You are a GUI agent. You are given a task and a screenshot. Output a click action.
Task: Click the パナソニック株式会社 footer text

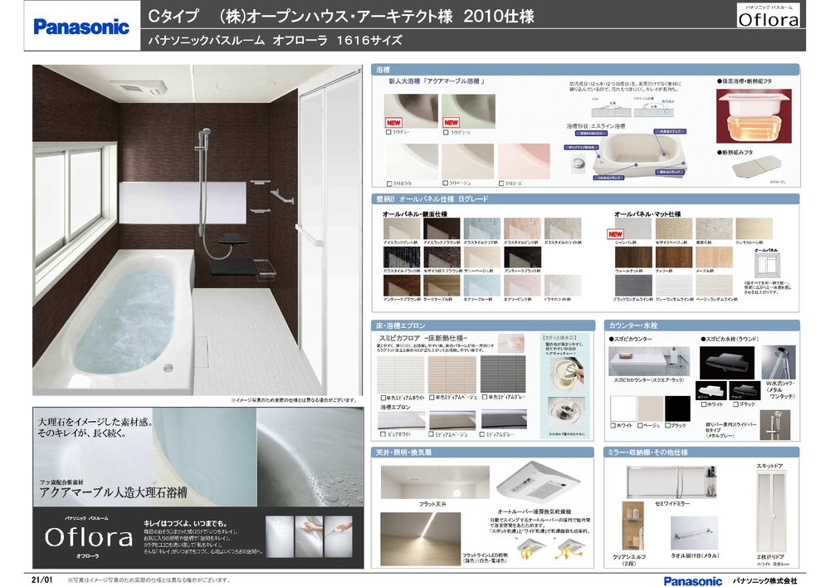click(x=765, y=580)
